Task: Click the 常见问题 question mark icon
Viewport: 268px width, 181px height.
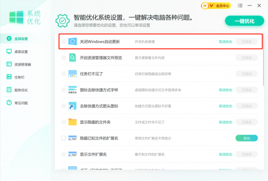Action: (x=9, y=102)
